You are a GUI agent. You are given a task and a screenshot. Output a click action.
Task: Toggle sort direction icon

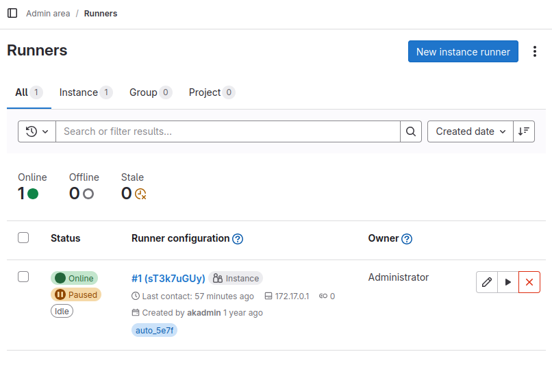[524, 131]
